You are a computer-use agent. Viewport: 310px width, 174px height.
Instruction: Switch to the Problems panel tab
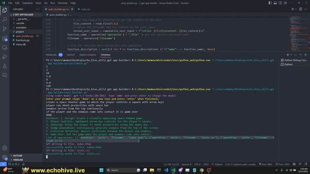click(51, 55)
